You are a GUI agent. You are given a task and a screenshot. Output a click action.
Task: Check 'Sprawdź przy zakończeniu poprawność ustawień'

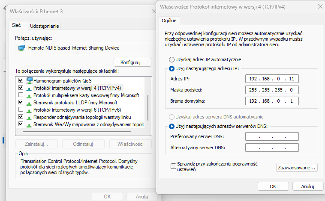[x=173, y=166]
